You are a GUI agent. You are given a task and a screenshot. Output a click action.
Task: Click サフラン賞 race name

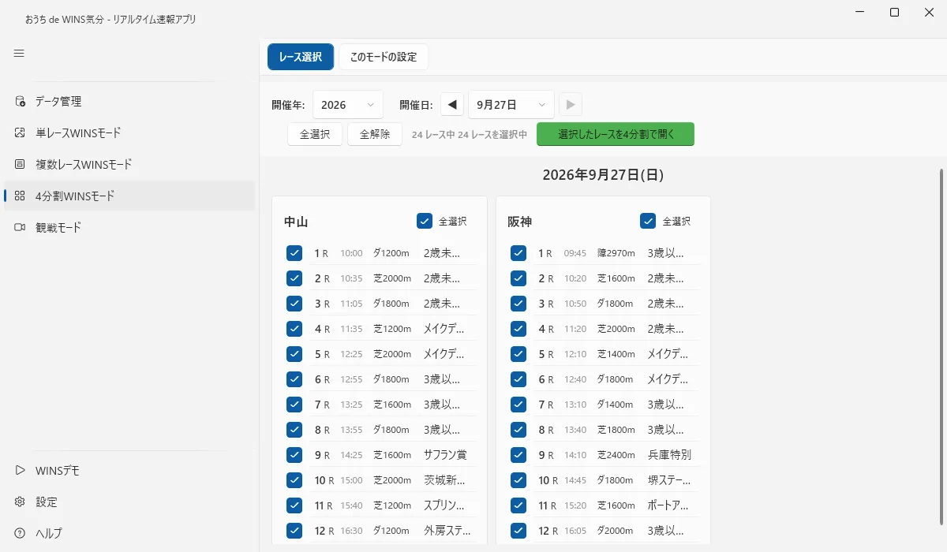click(446, 455)
